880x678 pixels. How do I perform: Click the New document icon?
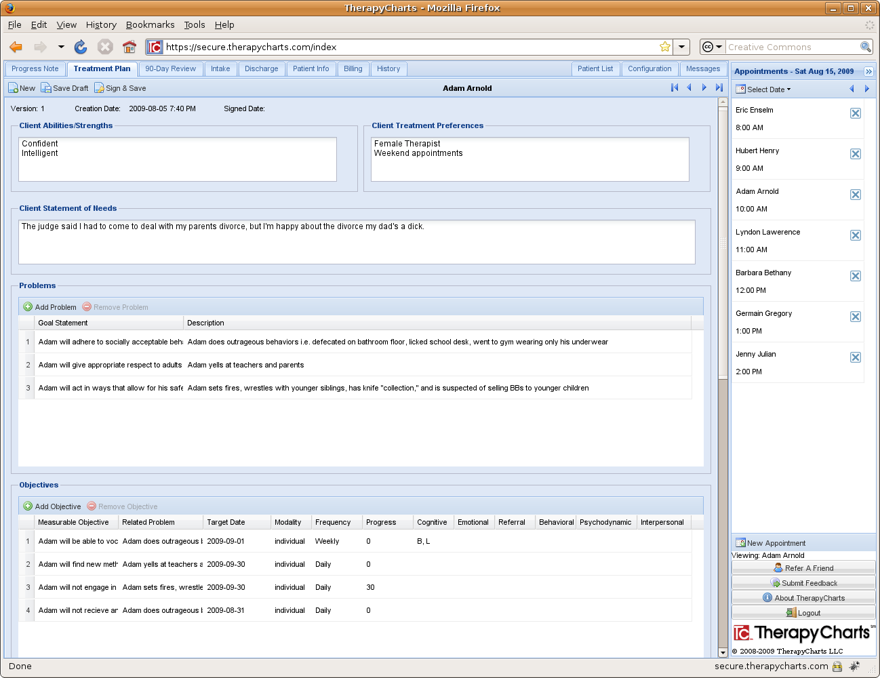pos(13,88)
